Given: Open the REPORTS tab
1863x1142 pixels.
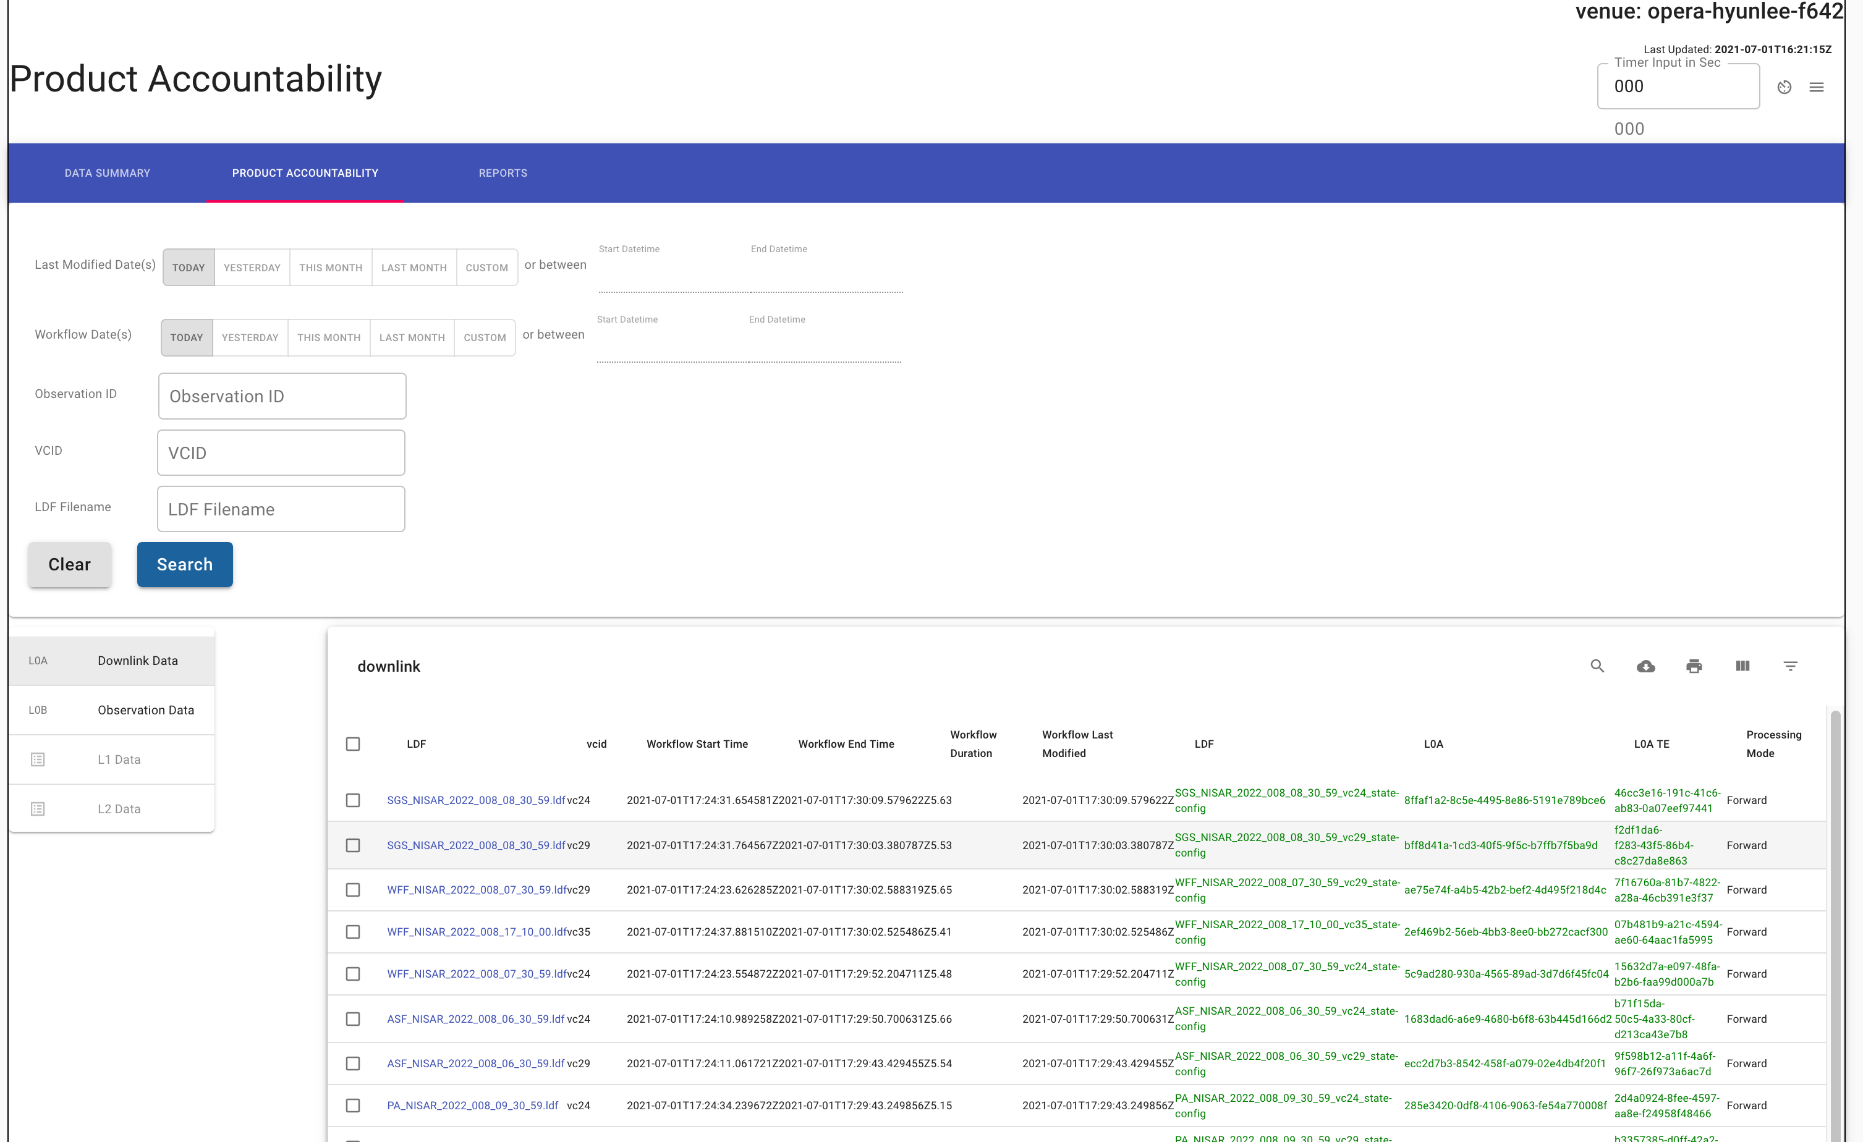Looking at the screenshot, I should coord(503,172).
